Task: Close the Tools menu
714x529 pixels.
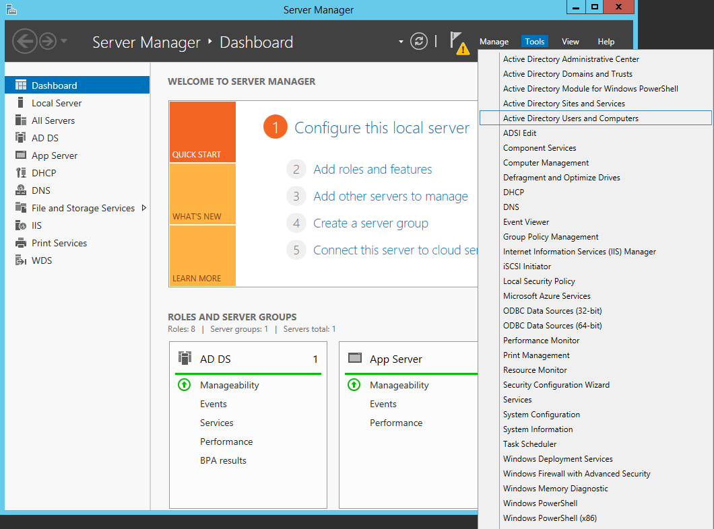Action: (535, 42)
